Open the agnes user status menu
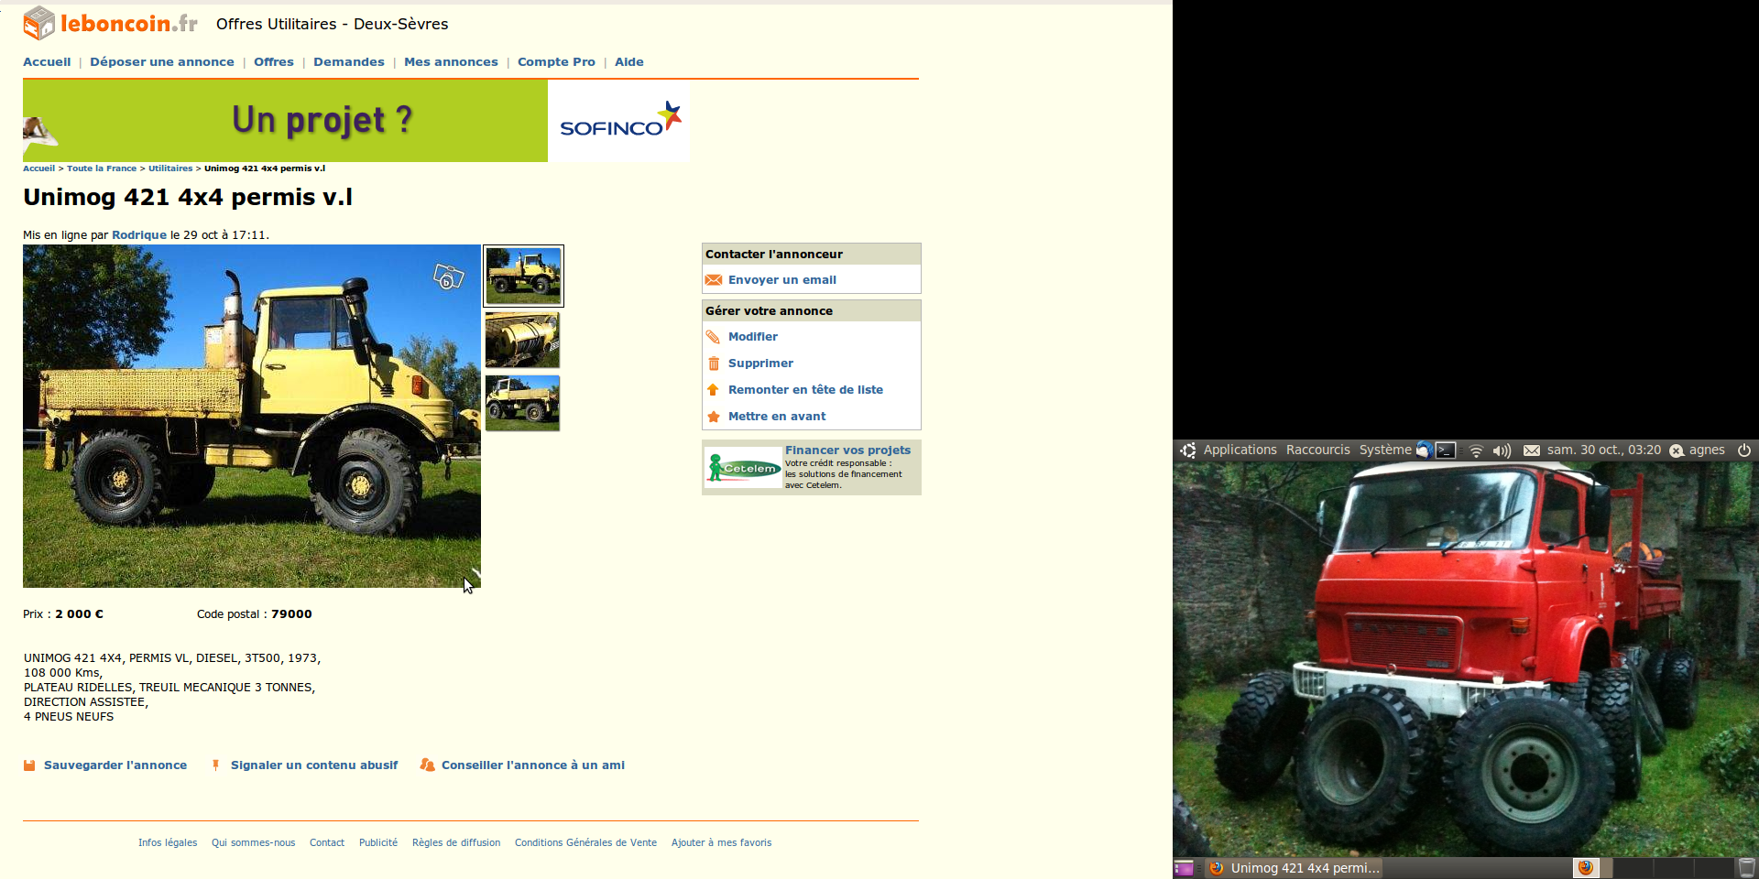The image size is (1759, 879). coord(1698,450)
